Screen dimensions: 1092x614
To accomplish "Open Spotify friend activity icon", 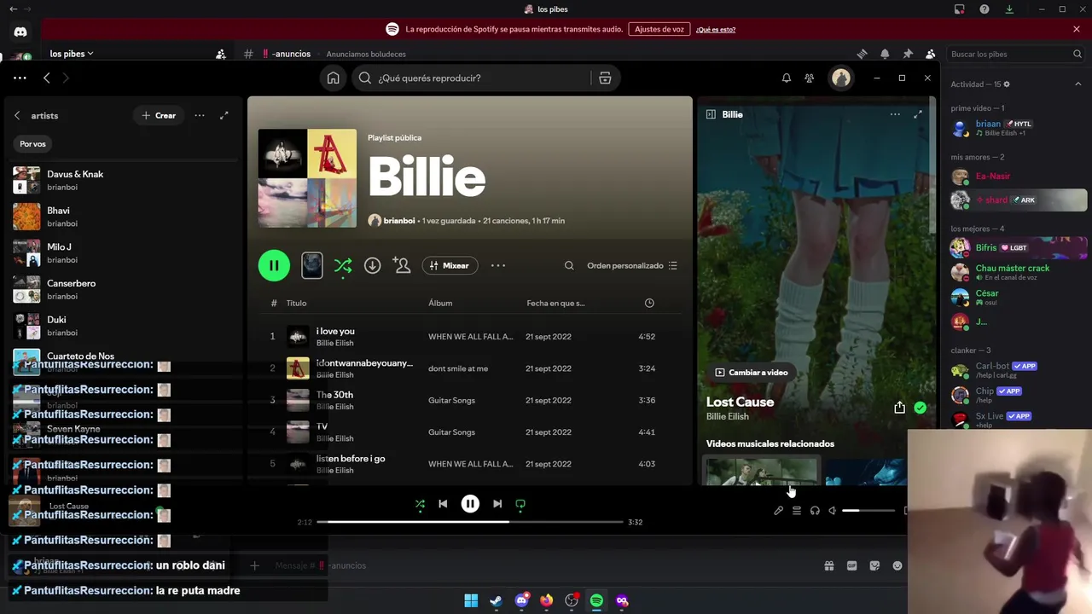I will click(x=809, y=78).
